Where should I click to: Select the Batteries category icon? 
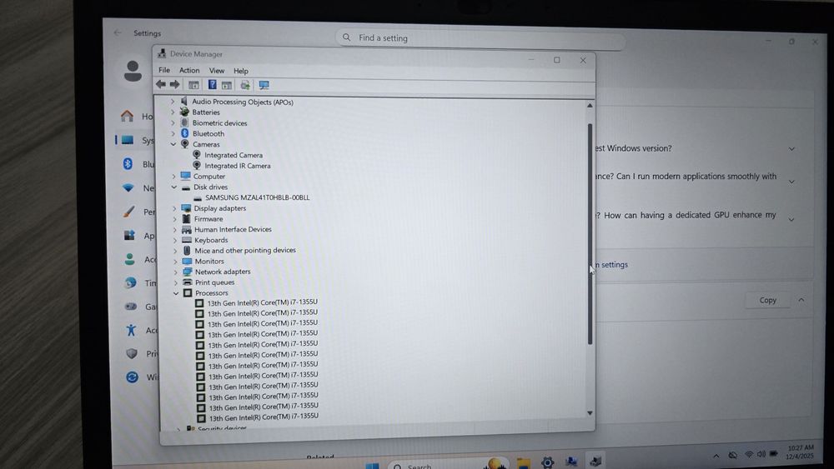184,112
